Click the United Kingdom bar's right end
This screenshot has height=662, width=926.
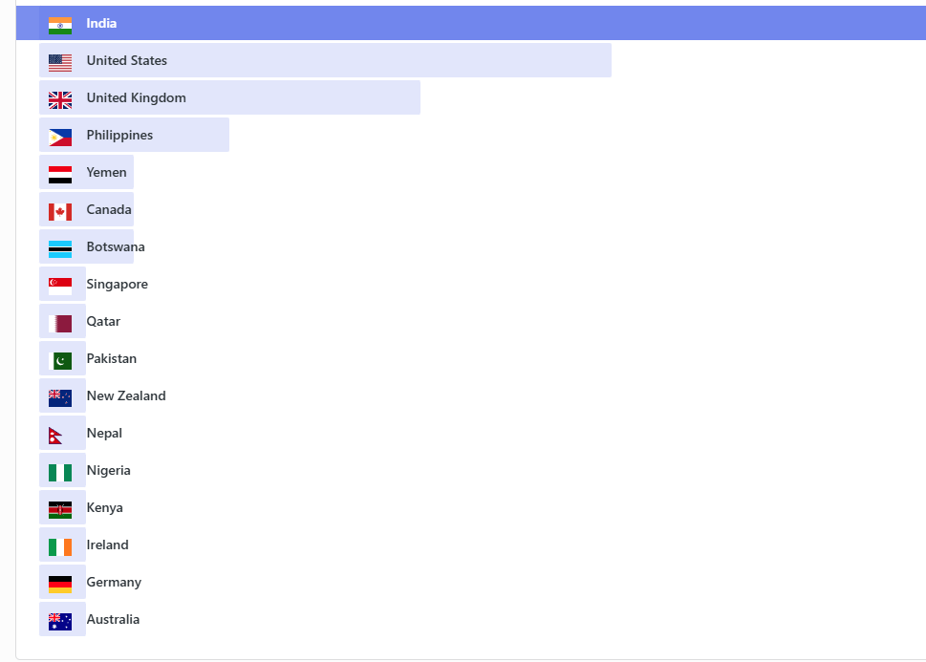pyautogui.click(x=413, y=97)
